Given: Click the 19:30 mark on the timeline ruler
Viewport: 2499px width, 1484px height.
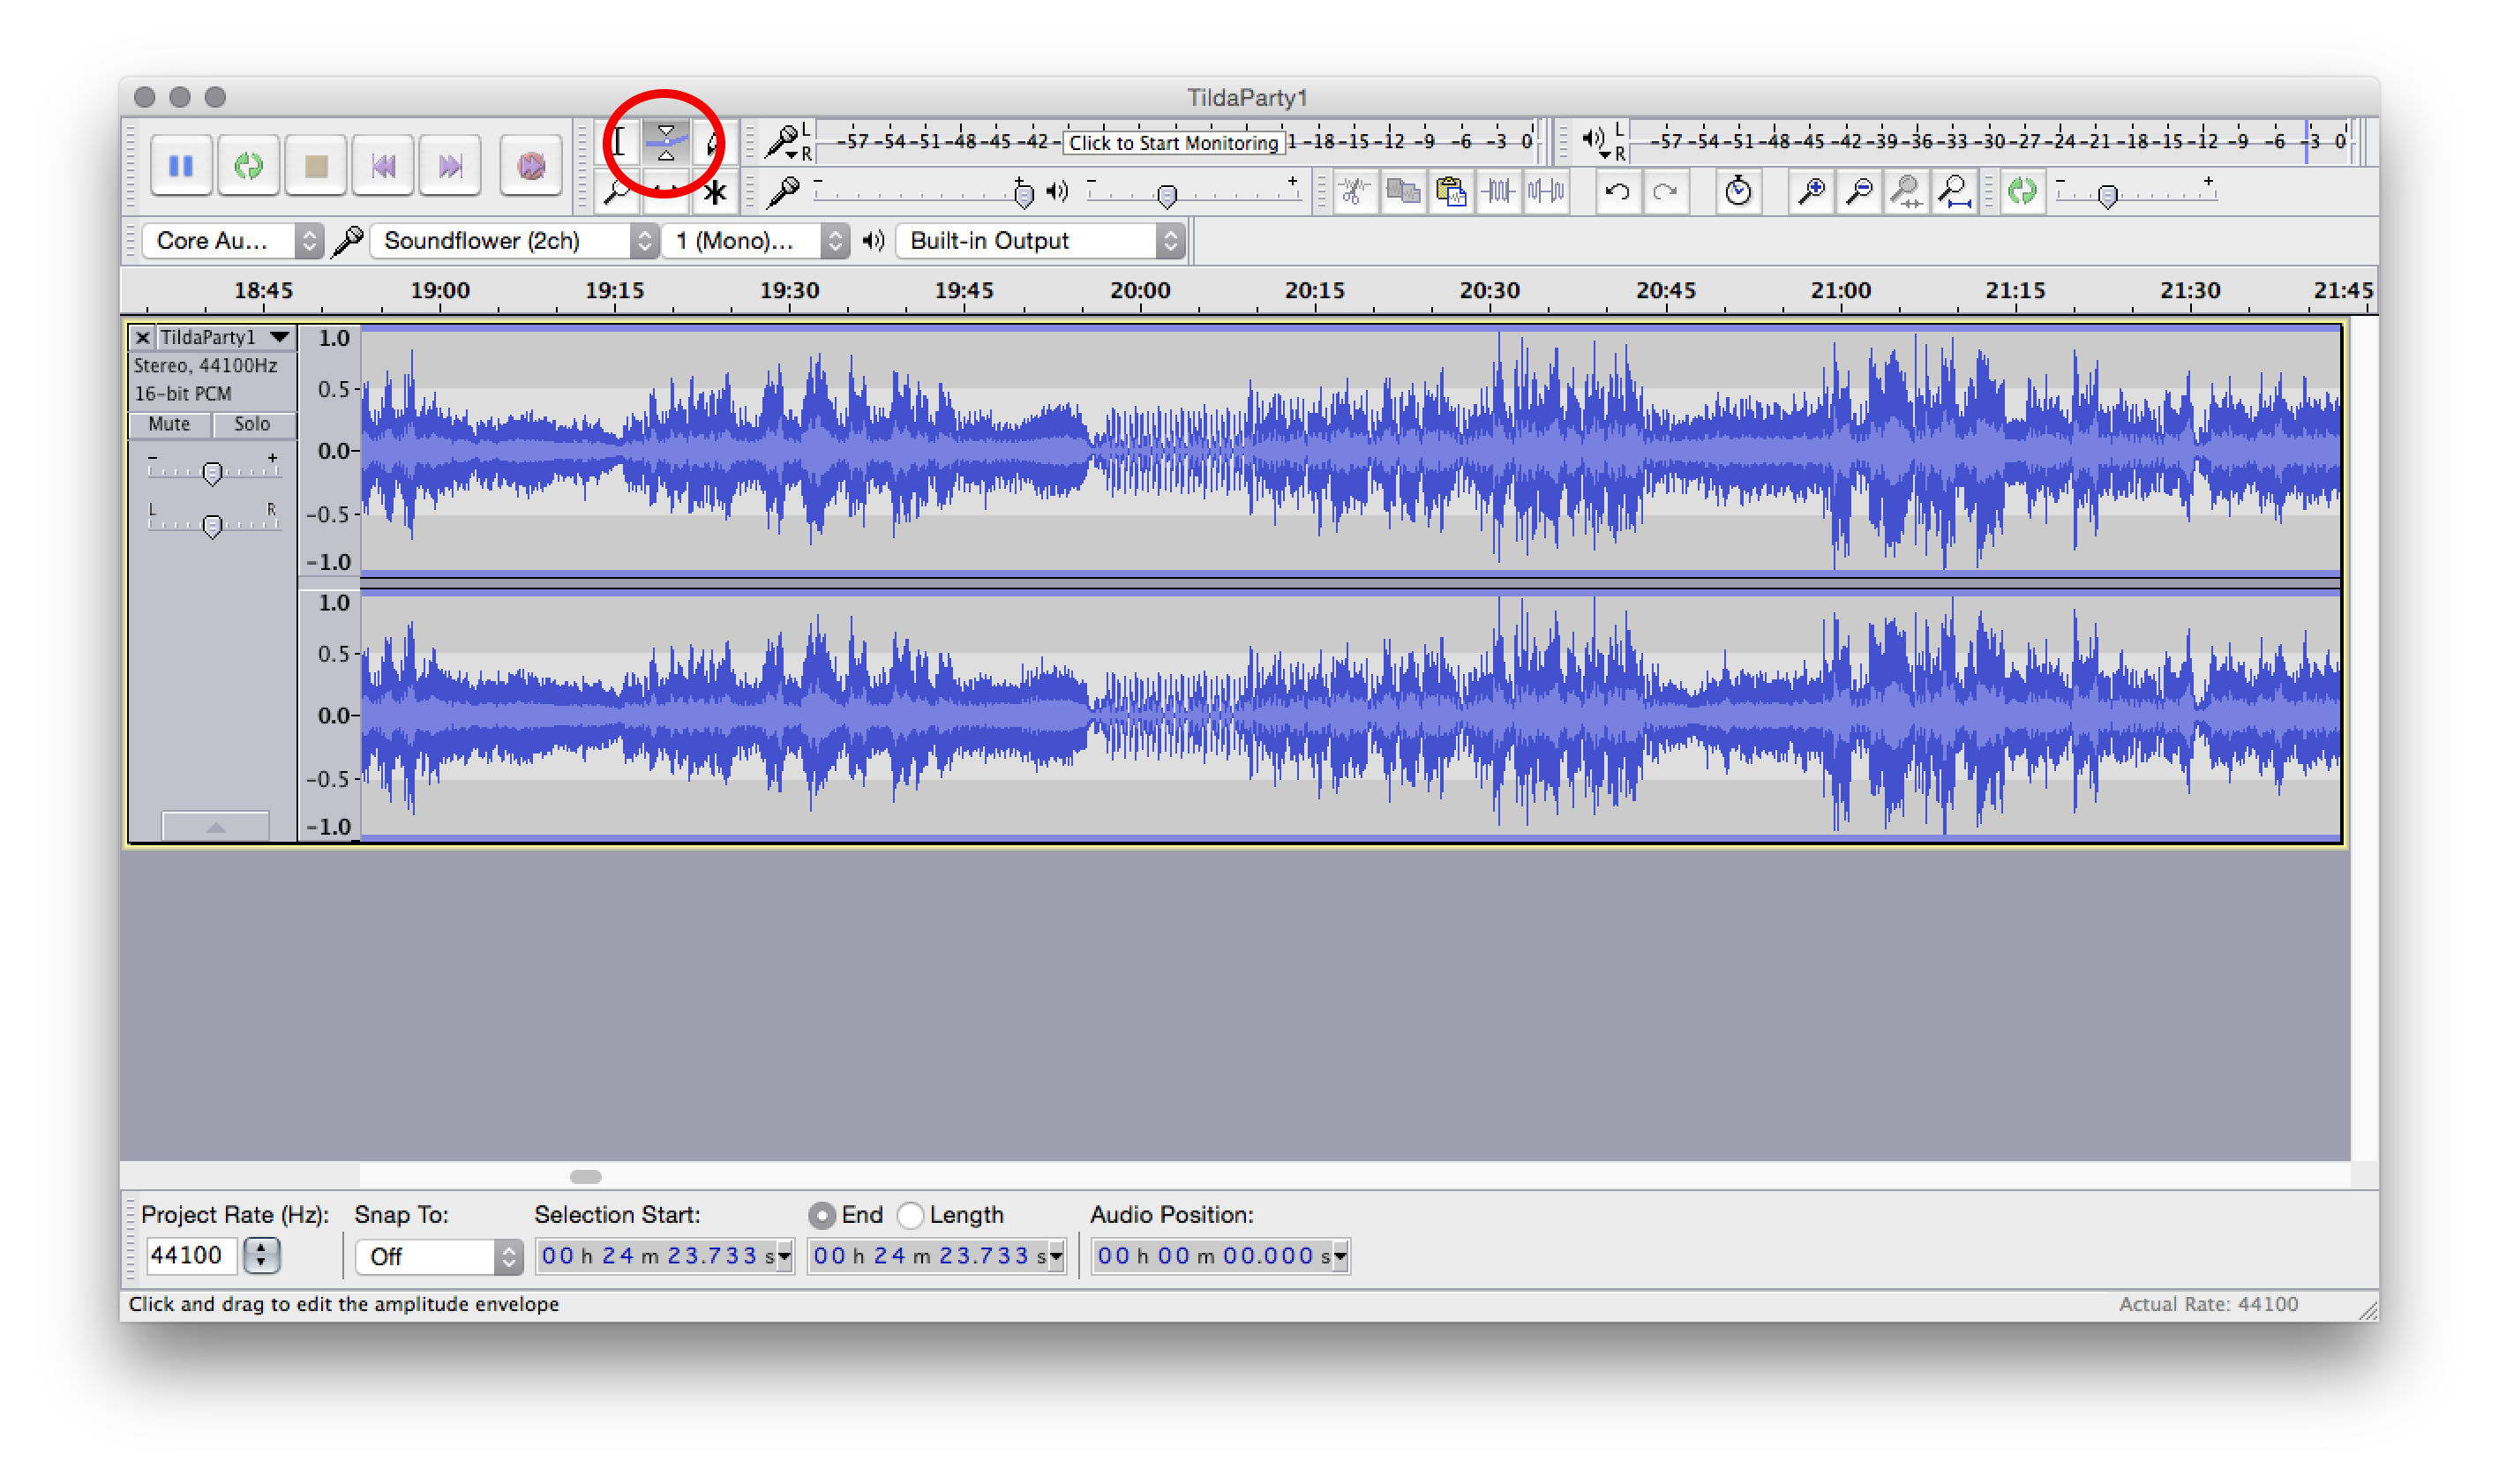Looking at the screenshot, I should [x=790, y=291].
